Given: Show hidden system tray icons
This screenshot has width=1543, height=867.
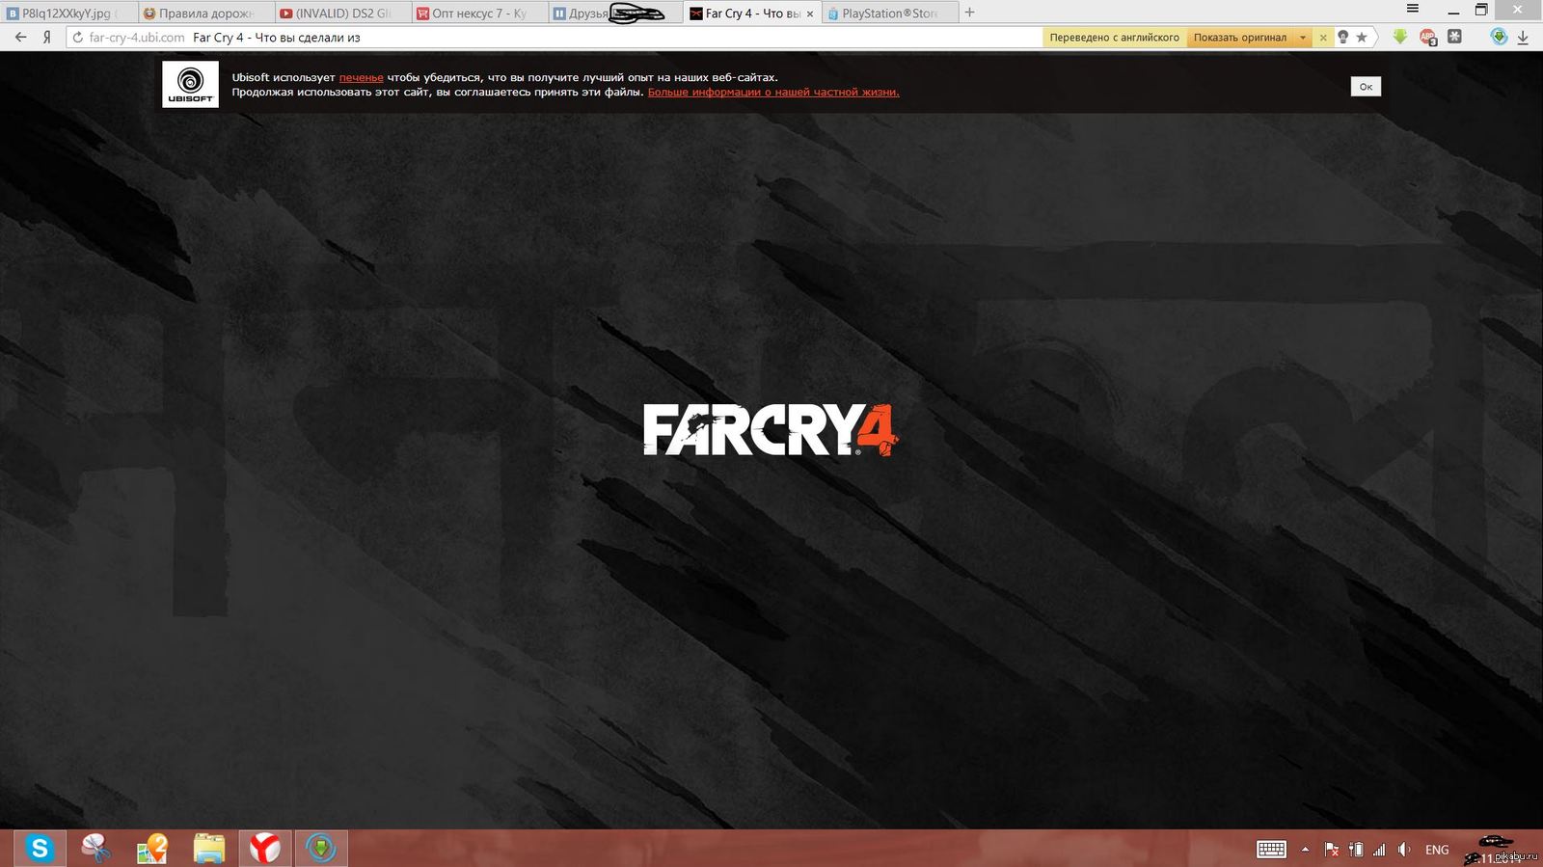Looking at the screenshot, I should (x=1305, y=850).
